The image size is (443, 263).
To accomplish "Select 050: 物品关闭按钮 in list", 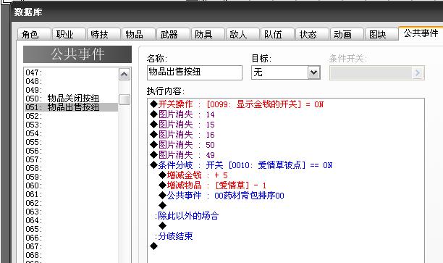I will 71,99.
